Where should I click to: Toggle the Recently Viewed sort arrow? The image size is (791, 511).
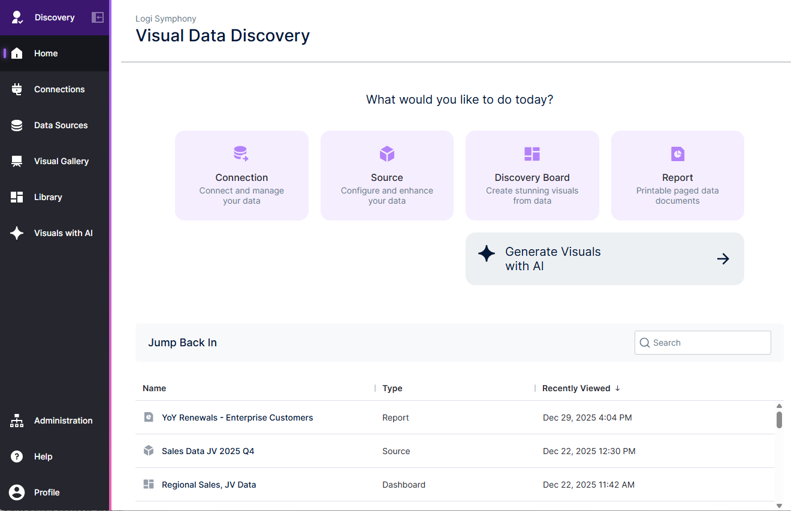(617, 388)
